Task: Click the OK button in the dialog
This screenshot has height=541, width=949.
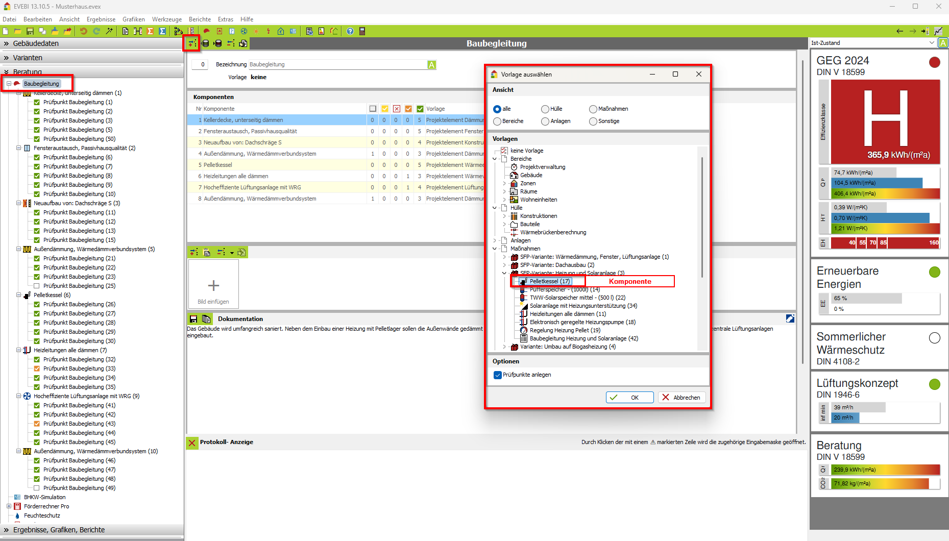Action: tap(629, 398)
